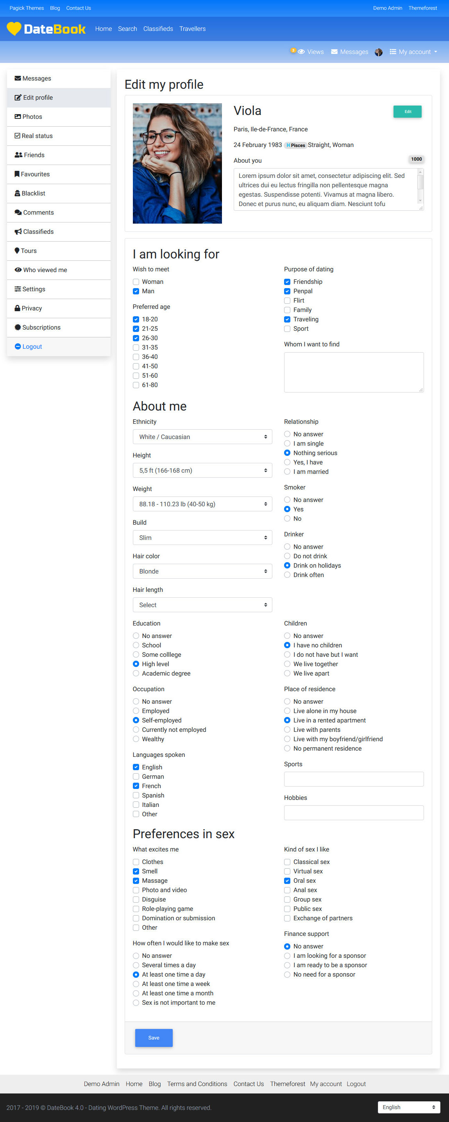Screen dimensions: 449x1122
Task: Click the envelope icon beside sidebar Messages
Action: coord(18,79)
